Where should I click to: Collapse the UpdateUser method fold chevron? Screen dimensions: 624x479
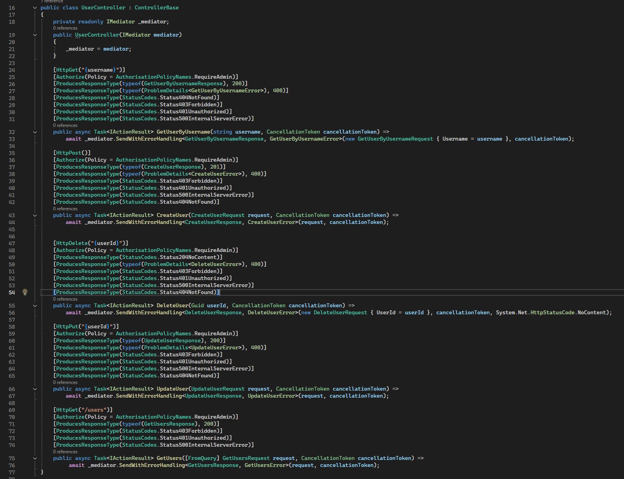(35, 389)
